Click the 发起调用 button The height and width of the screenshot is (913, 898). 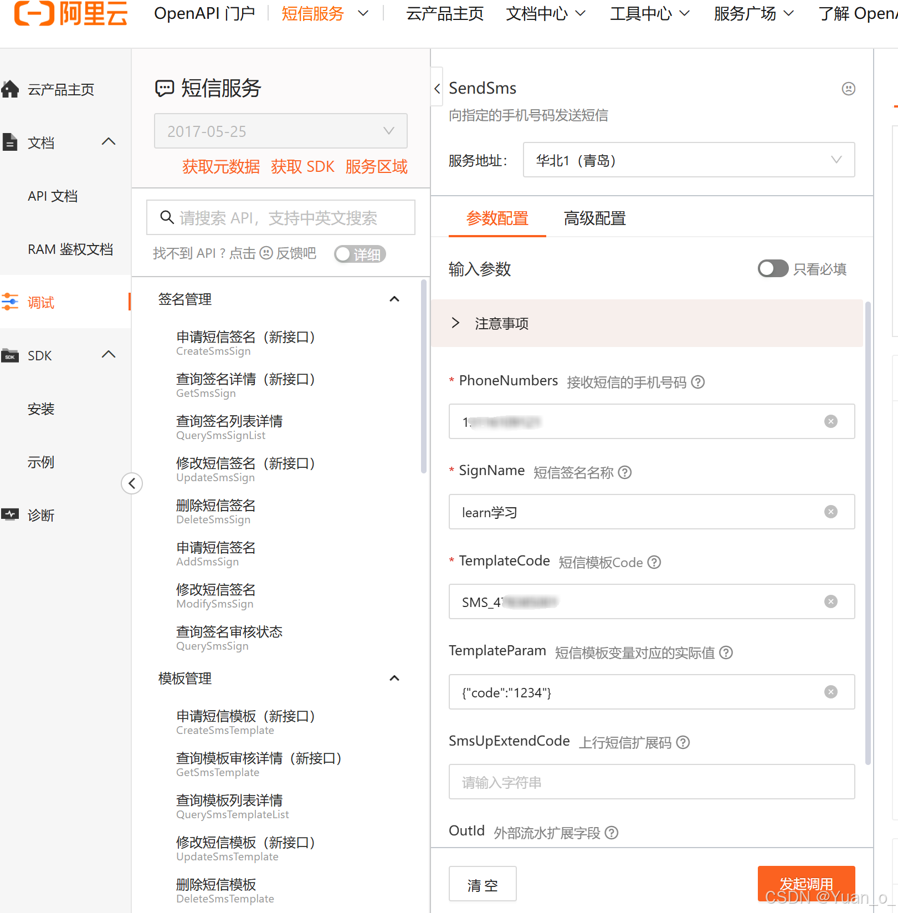(x=806, y=884)
